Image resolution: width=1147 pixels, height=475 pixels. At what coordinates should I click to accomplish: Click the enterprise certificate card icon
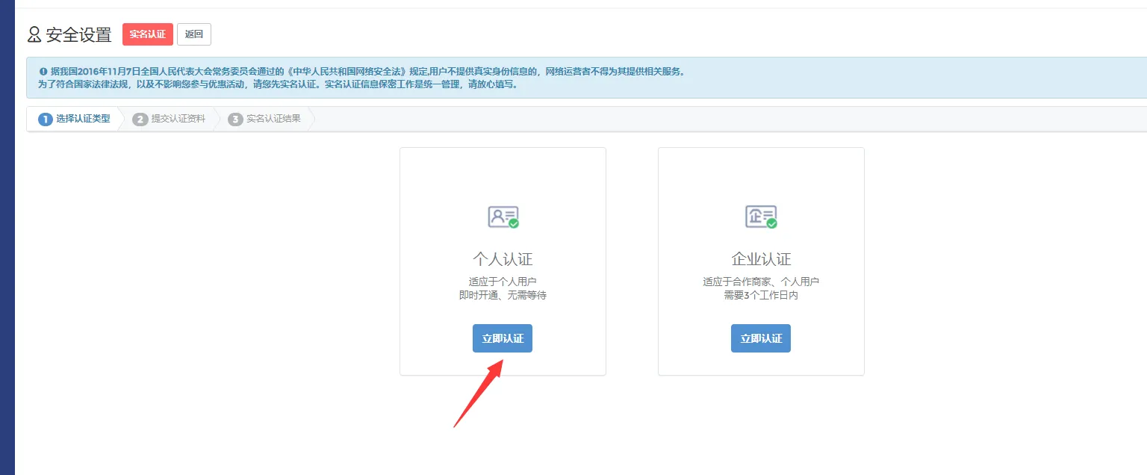click(761, 217)
